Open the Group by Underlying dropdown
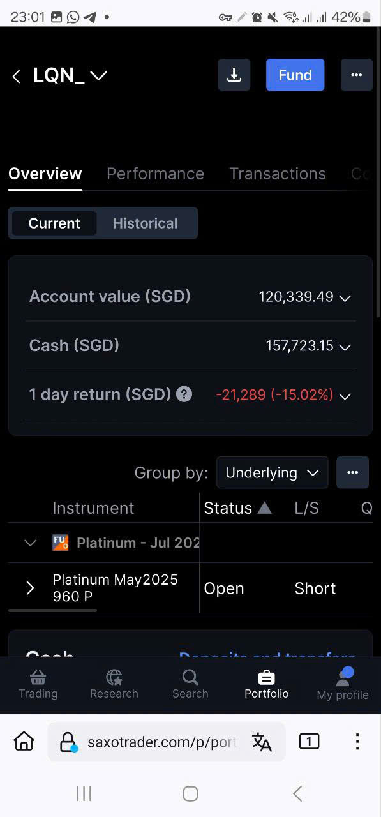 (272, 473)
